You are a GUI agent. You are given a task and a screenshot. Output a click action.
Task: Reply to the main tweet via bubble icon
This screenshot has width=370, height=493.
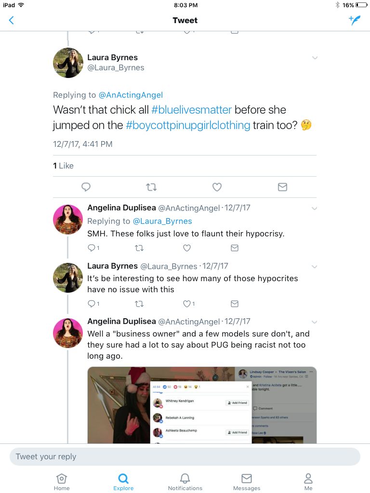(x=86, y=187)
